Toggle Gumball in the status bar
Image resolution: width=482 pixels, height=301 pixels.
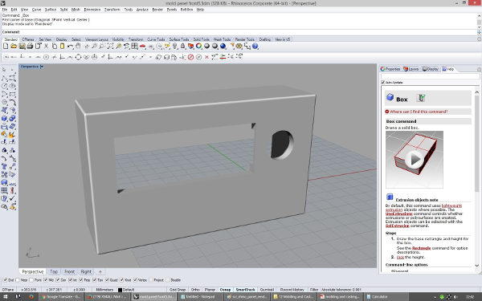pyautogui.click(x=267, y=290)
